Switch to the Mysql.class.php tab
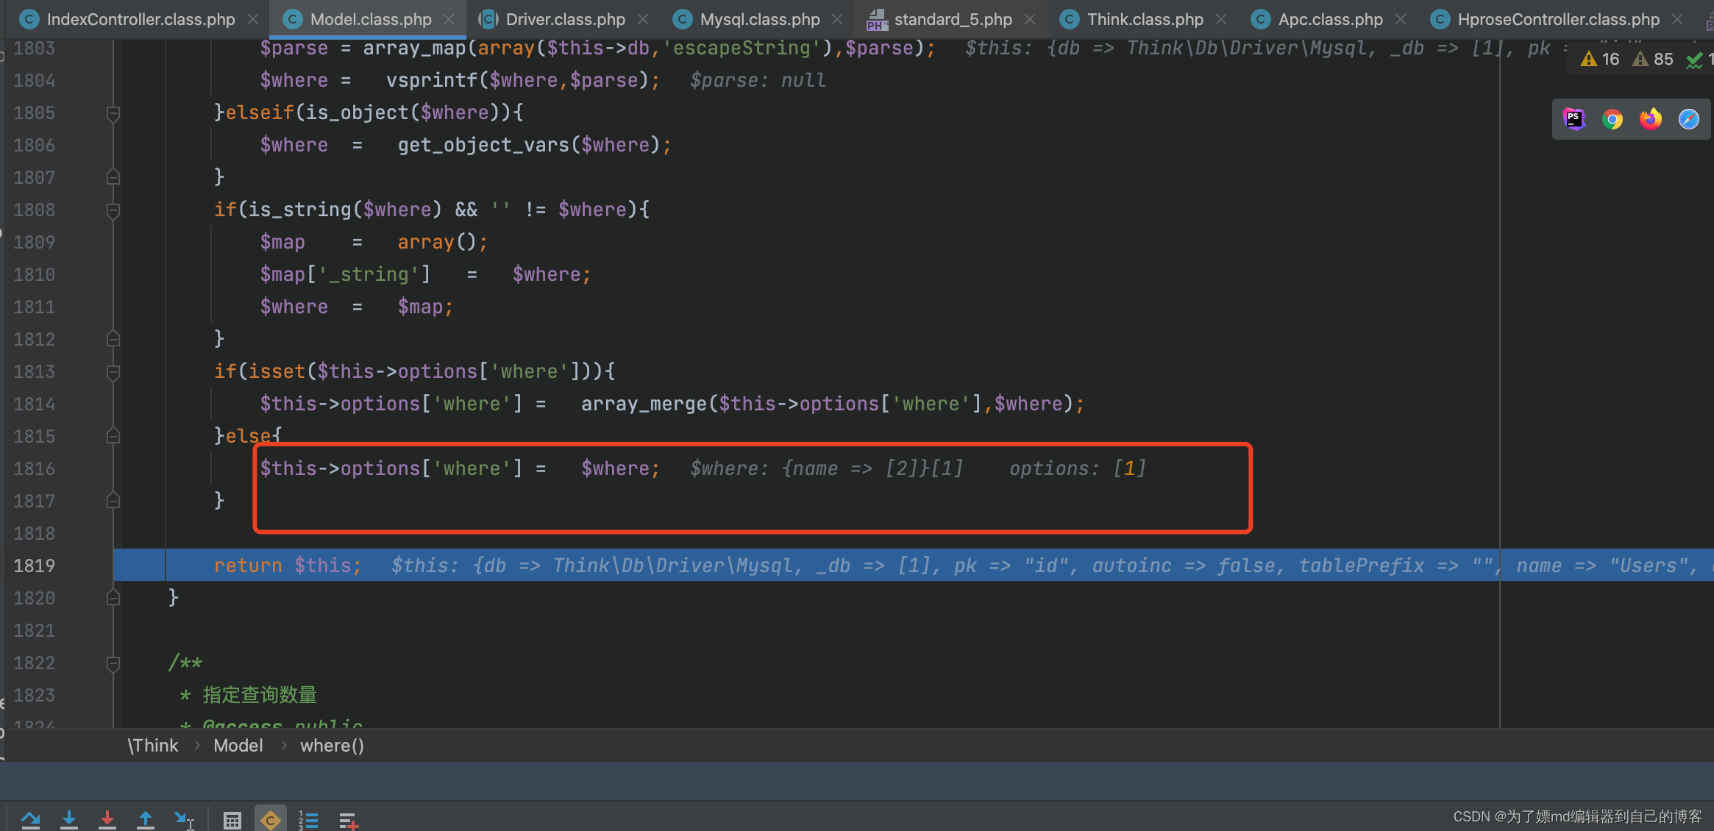1714x831 pixels. (759, 19)
